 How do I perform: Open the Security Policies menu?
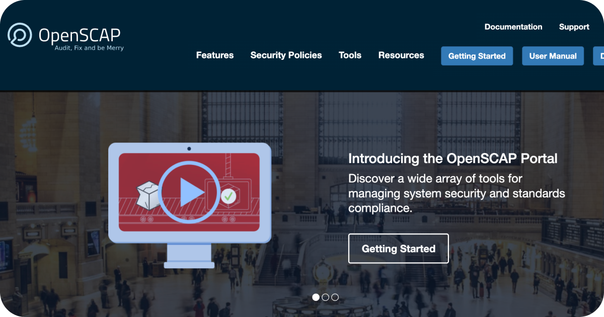click(x=286, y=55)
